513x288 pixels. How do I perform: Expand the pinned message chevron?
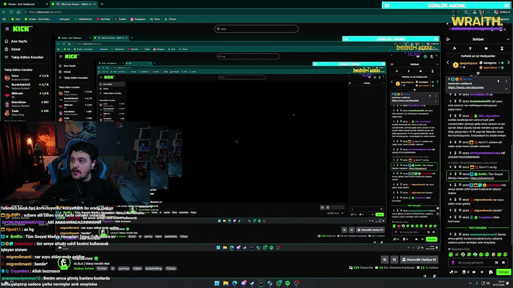pyautogui.click(x=506, y=88)
